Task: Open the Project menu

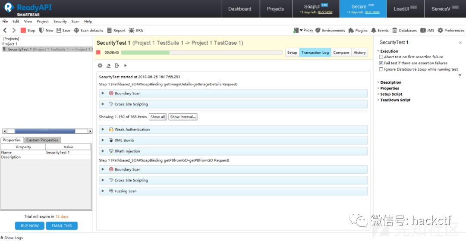Action: 43,22
